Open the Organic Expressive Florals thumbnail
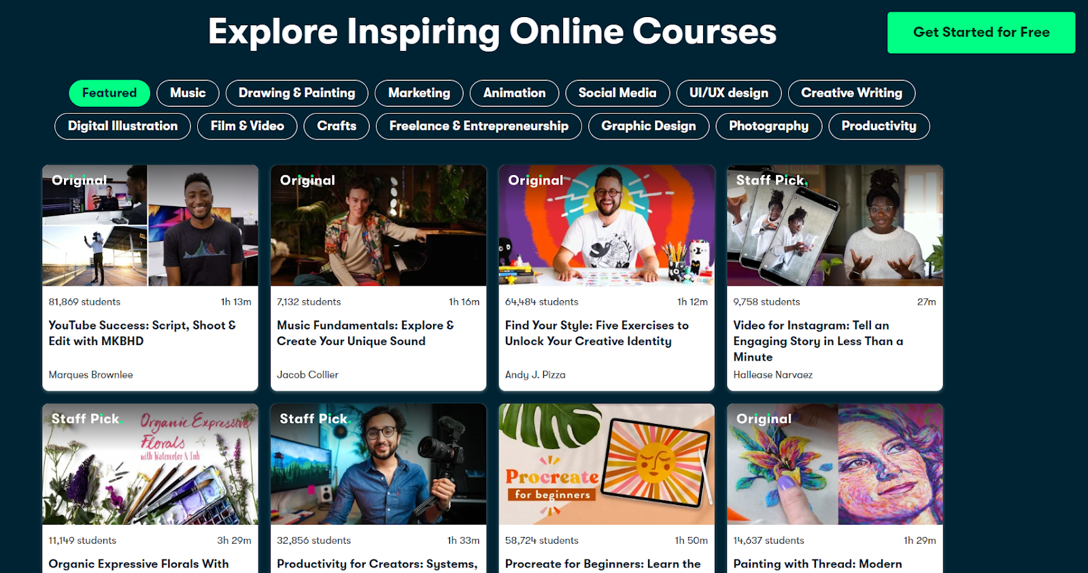1088x573 pixels. tap(150, 464)
